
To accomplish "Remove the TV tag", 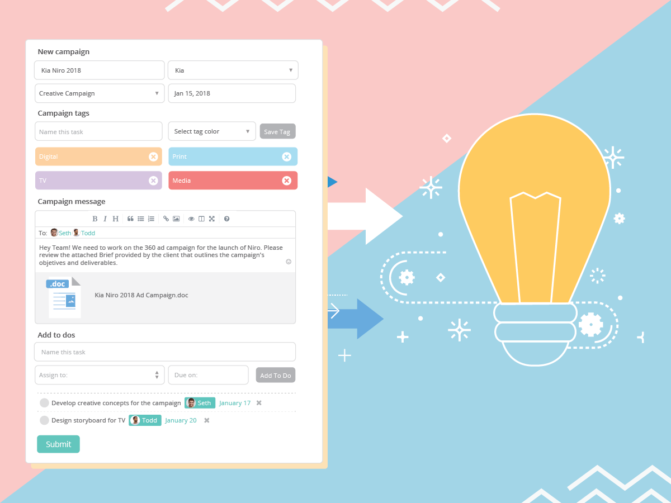I will pos(153,181).
